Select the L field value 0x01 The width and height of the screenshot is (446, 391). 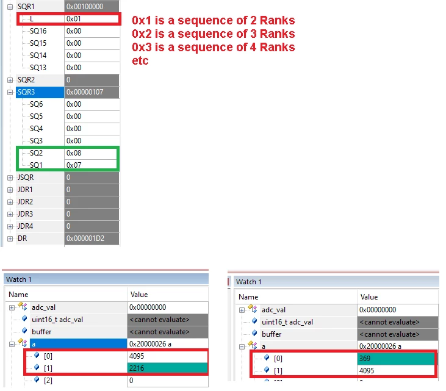point(92,19)
